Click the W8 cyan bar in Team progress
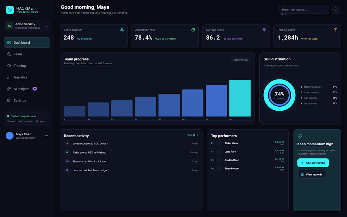 [x=240, y=98]
